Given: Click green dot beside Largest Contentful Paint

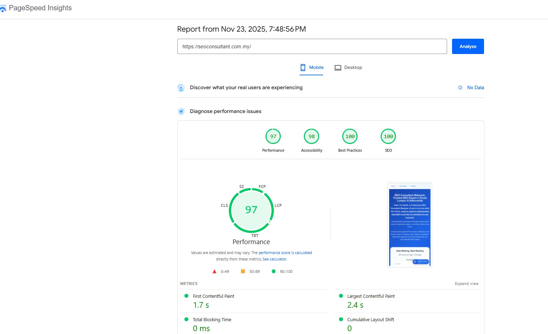Looking at the screenshot, I should 341,296.
